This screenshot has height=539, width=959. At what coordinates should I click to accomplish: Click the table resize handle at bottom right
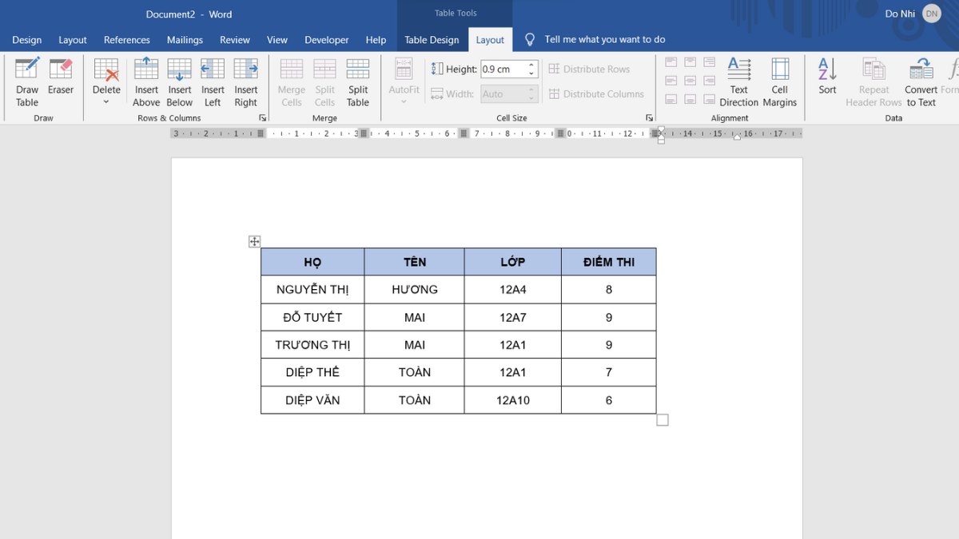pyautogui.click(x=663, y=420)
